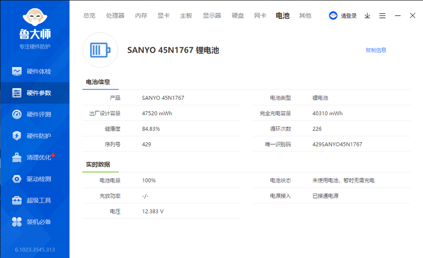Viewport: 423px width, 258px height.
Task: Close the 鲁大师 window
Action: pyautogui.click(x=413, y=15)
